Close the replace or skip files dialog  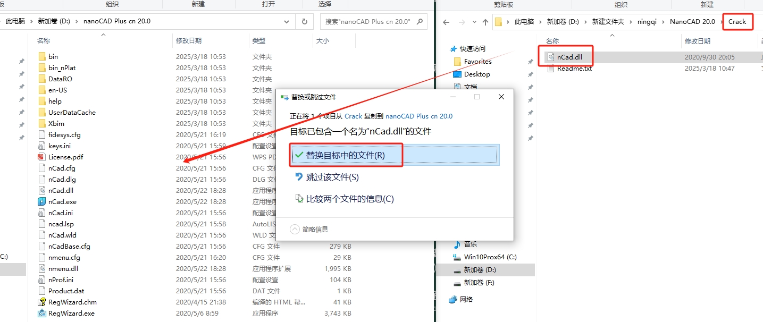tap(501, 97)
